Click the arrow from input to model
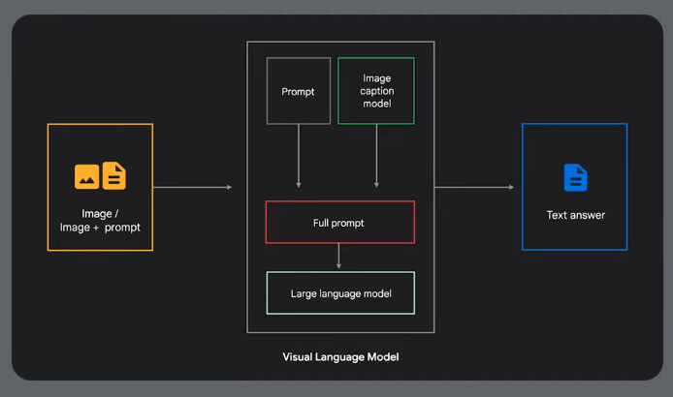 192,187
